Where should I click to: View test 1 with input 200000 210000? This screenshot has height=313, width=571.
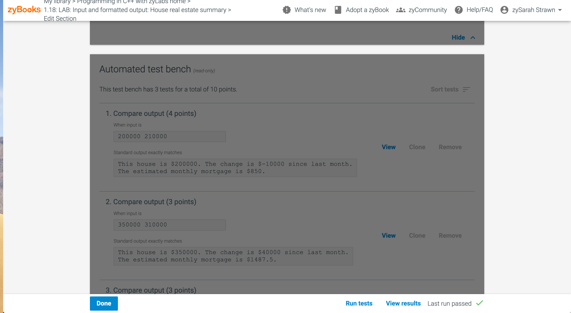point(388,147)
